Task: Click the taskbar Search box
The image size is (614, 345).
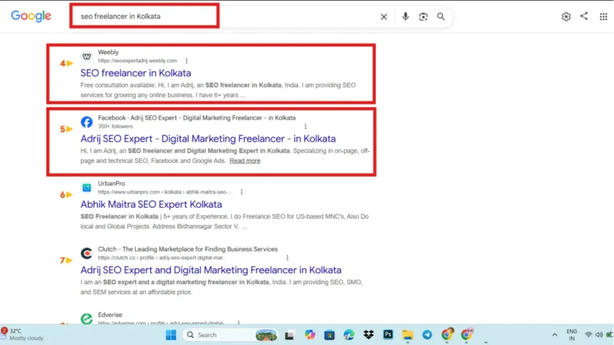Action: pos(231,335)
